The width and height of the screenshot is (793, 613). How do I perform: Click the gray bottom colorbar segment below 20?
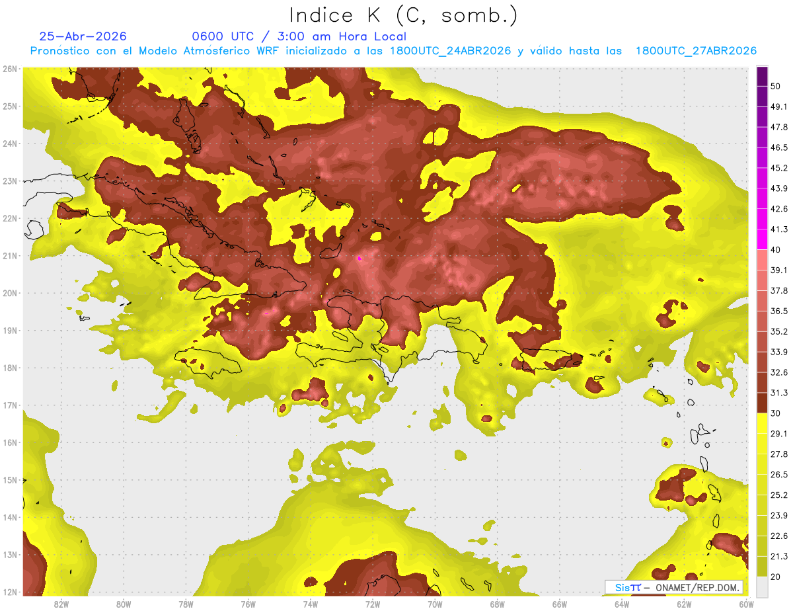pos(762,586)
